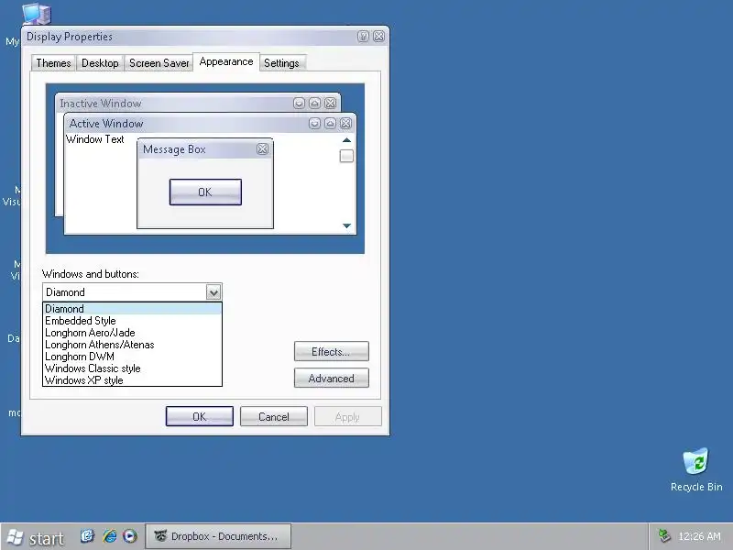Click the taskbar clock showing 12:26 AM
Screen dimensions: 733x550
pyautogui.click(x=699, y=536)
